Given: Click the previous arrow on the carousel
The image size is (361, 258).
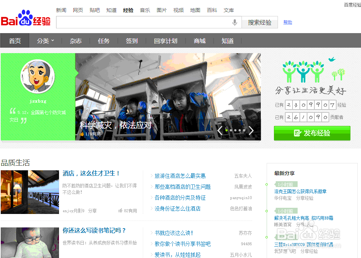Looking at the screenshot, I should tap(220, 130).
